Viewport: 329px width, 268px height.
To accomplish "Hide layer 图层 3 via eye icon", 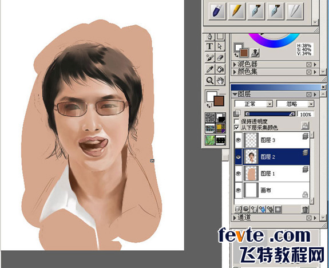I will pyautogui.click(x=239, y=140).
